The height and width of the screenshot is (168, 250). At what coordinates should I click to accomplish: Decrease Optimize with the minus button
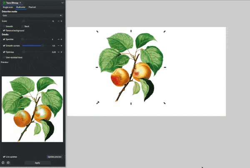pos(58,52)
